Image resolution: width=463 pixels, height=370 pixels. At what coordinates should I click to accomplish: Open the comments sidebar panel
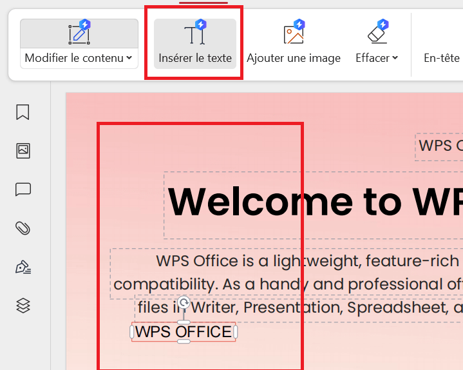point(23,190)
